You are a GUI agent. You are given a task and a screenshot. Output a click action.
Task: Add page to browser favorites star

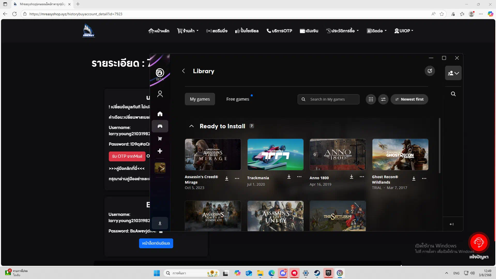coord(442,14)
